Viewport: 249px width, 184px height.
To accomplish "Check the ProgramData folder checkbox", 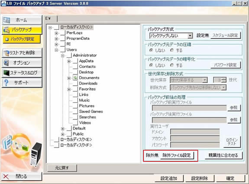I will tap(63, 38).
